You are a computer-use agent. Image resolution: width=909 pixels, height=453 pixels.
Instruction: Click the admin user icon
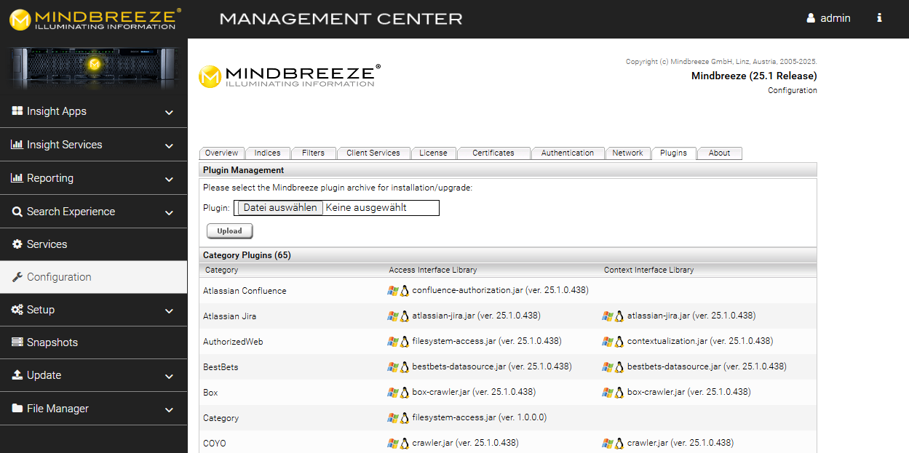tap(811, 18)
